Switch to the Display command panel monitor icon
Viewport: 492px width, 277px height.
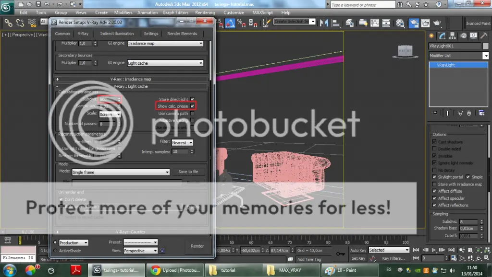tap(473, 35)
